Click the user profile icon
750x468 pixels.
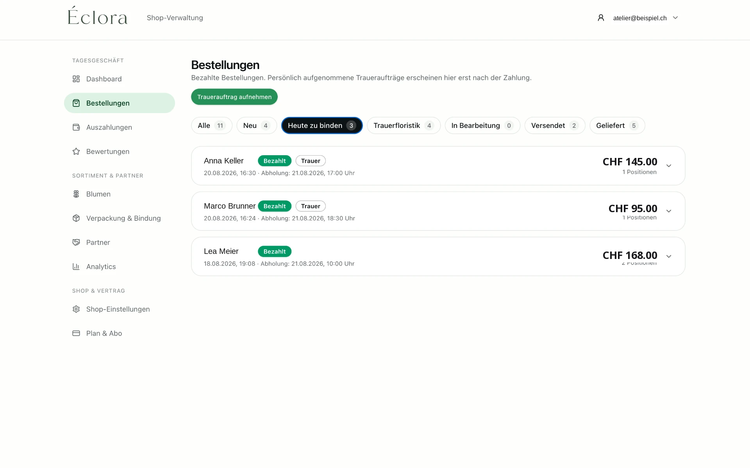(x=601, y=18)
